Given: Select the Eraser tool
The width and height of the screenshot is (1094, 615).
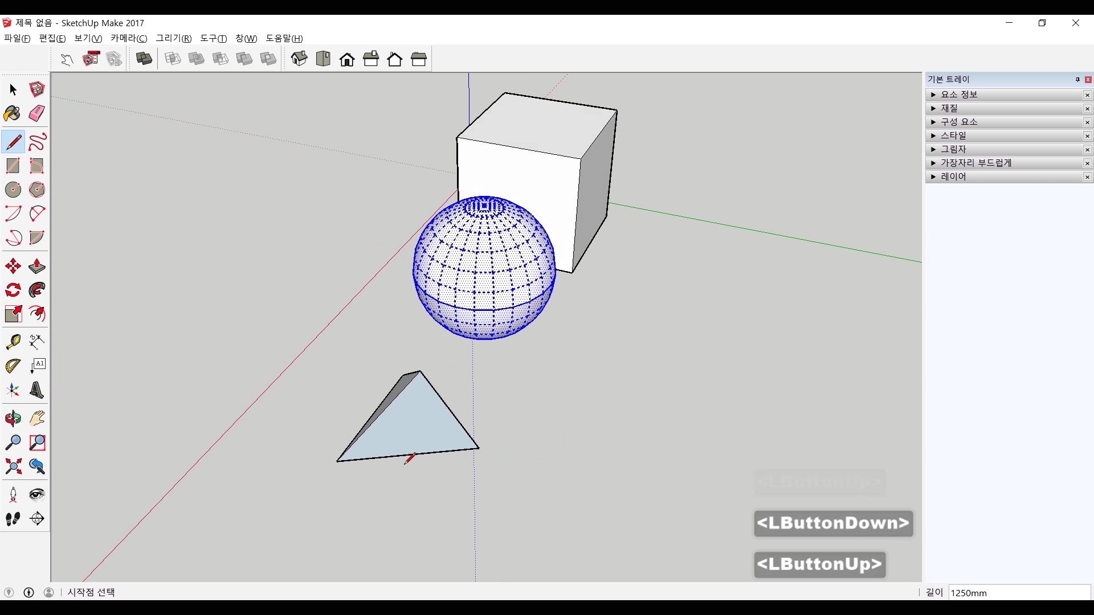Looking at the screenshot, I should (x=37, y=113).
